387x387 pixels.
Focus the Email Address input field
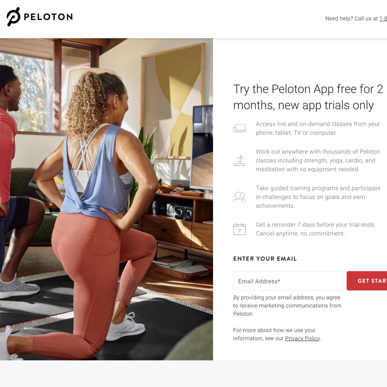(288, 281)
